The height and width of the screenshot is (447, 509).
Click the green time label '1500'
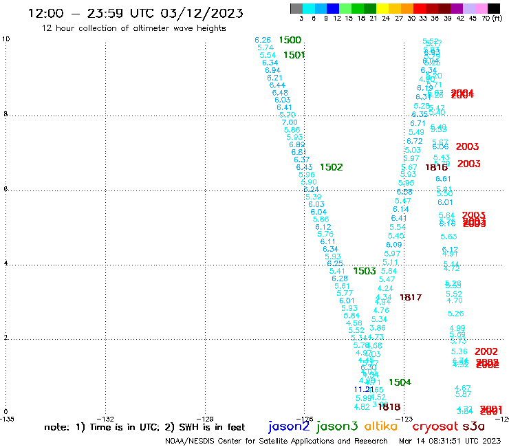pos(290,40)
